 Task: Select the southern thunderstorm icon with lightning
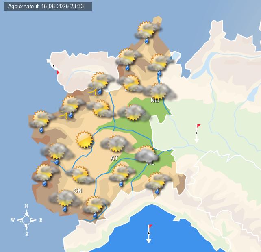tap(72, 107)
